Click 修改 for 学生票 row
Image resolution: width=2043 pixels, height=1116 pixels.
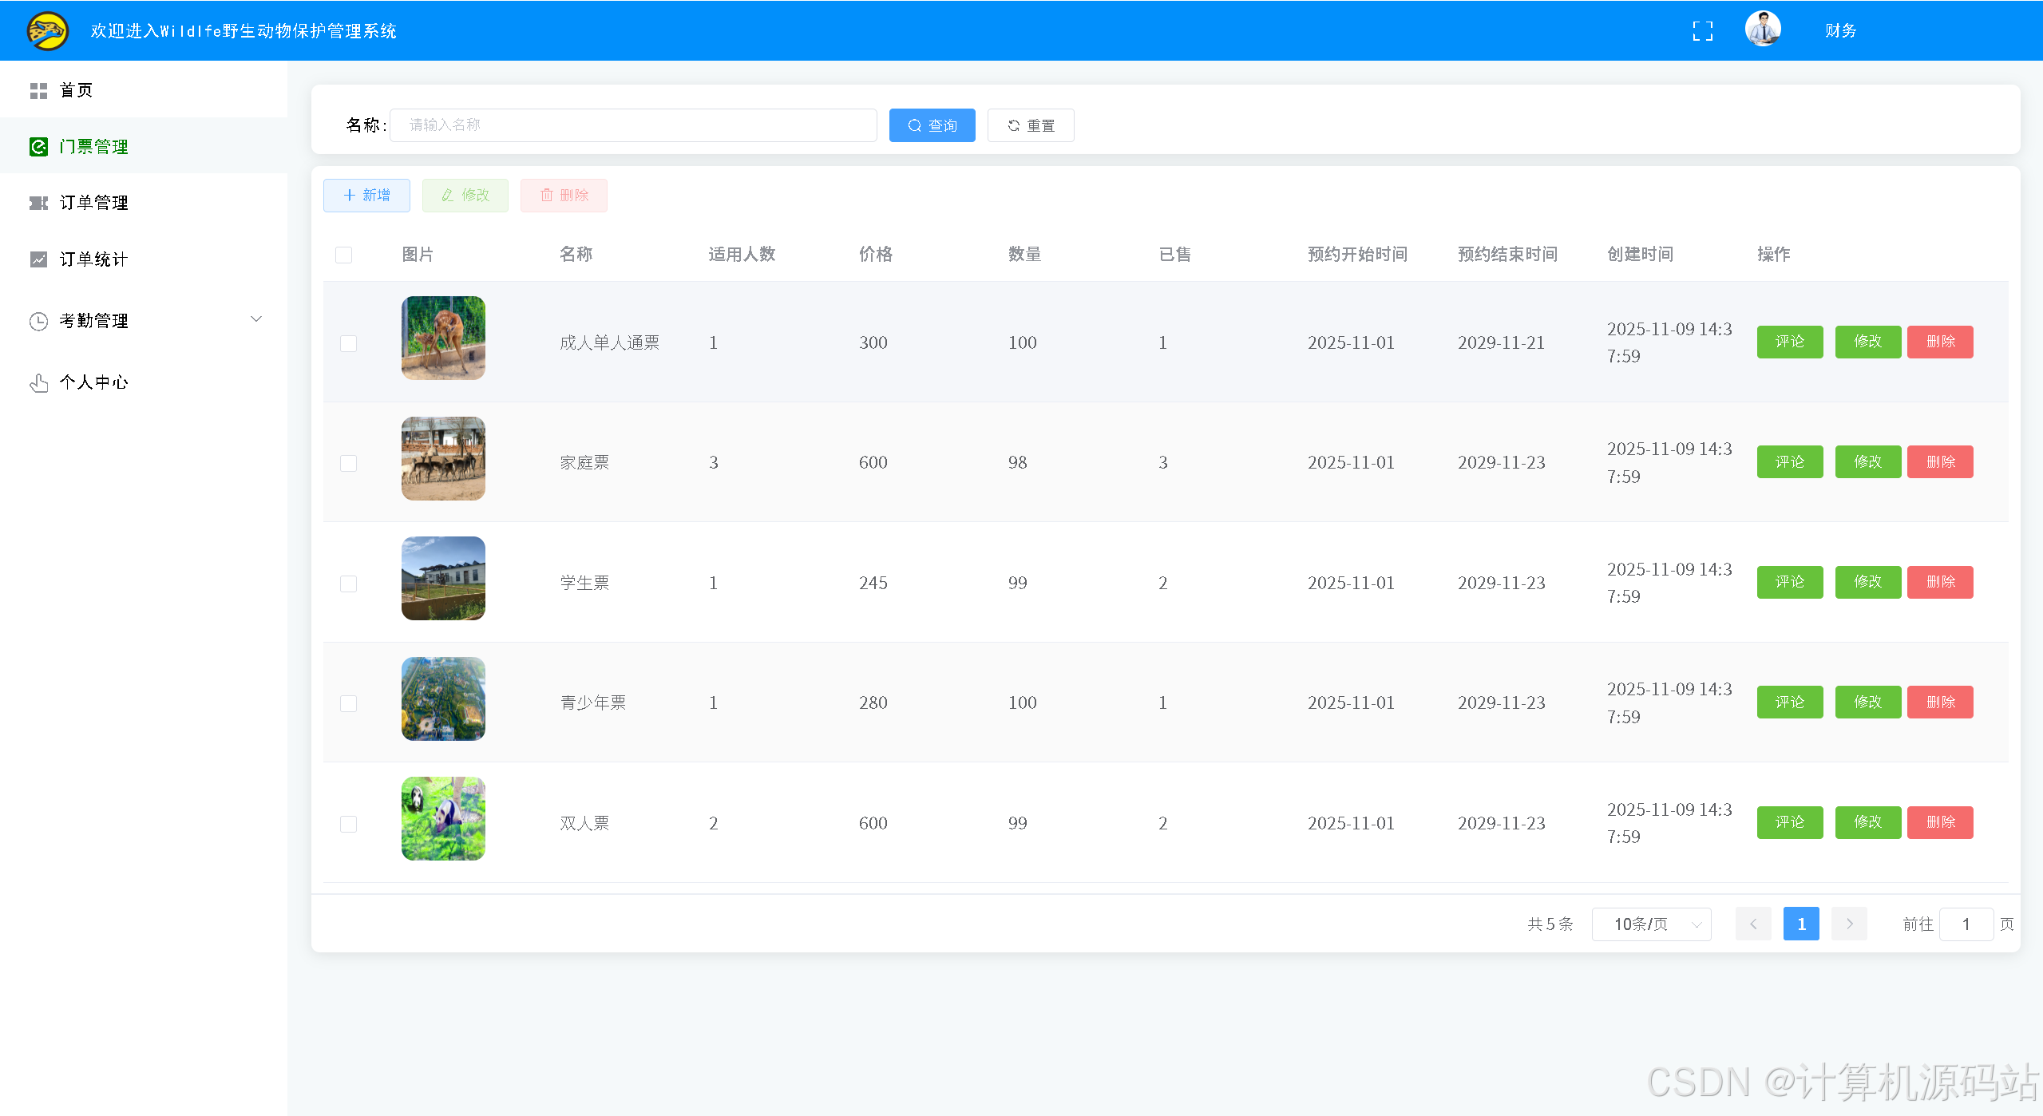(1867, 582)
